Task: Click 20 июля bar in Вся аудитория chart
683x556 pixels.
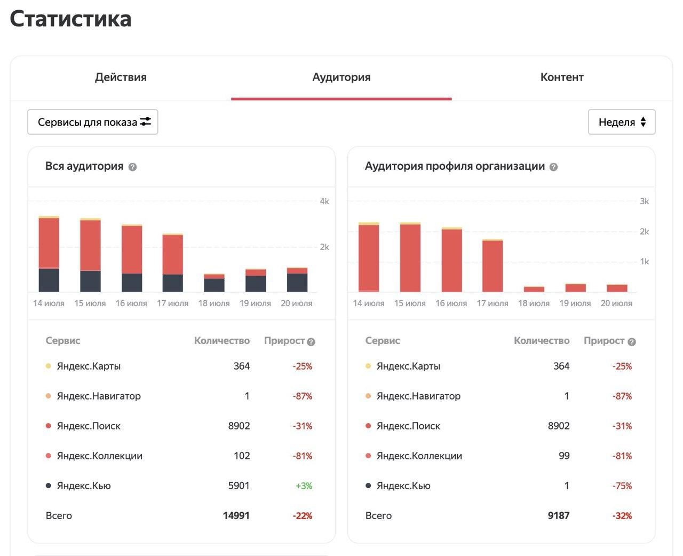Action: (297, 280)
